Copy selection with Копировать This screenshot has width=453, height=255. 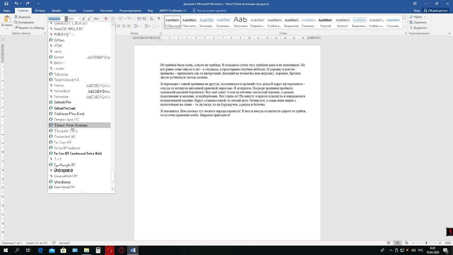coord(24,22)
